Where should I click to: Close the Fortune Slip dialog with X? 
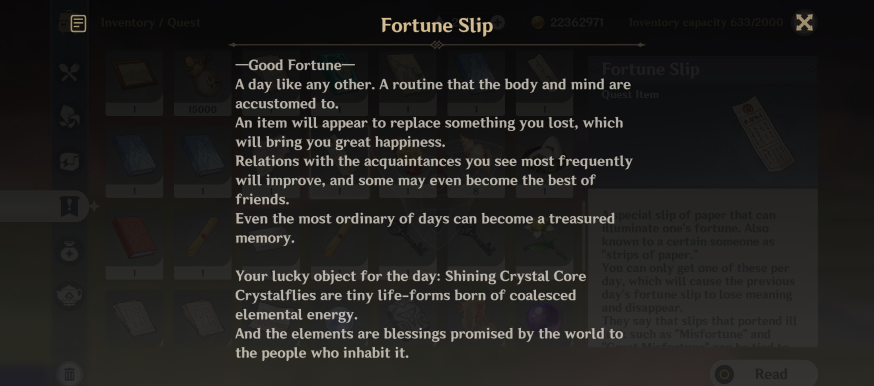point(804,23)
